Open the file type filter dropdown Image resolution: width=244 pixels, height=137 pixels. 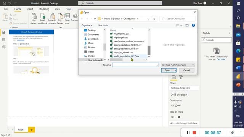coord(178,65)
